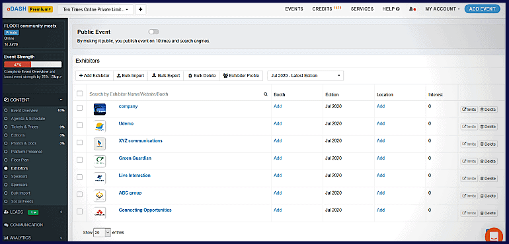Click the plus button beside organization selector
This screenshot has width=509, height=244.
(x=141, y=9)
